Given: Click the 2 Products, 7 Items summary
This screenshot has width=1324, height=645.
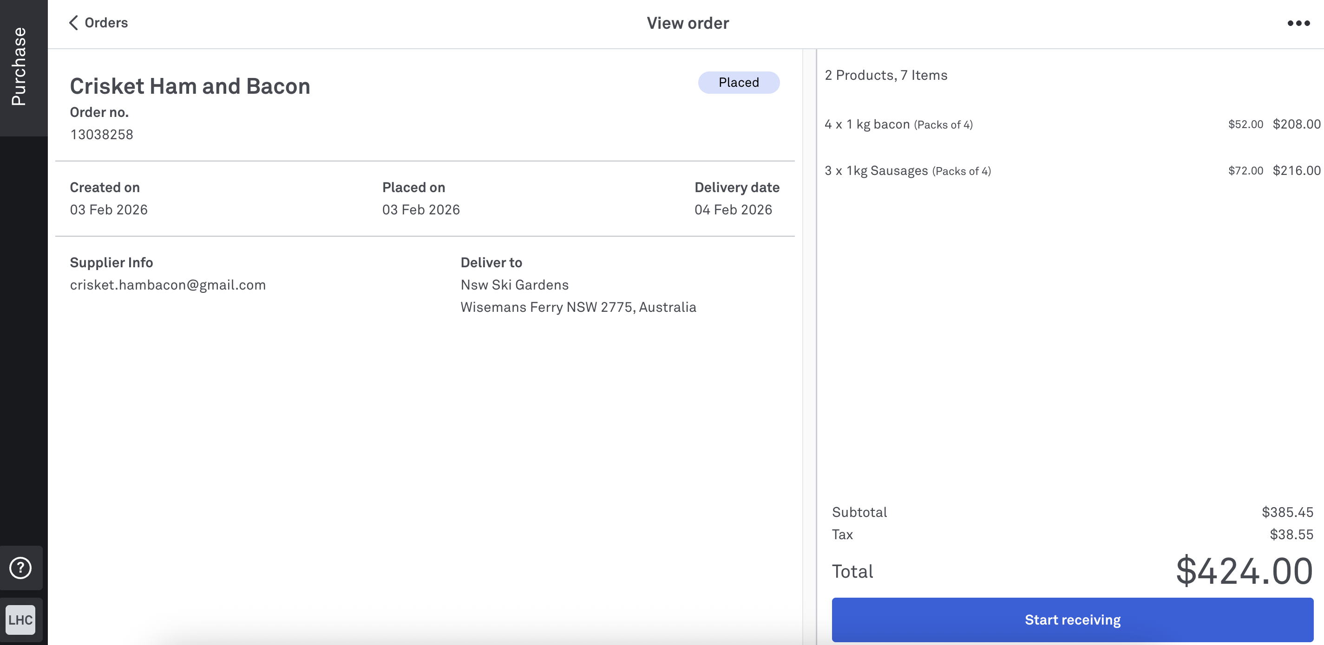Looking at the screenshot, I should (x=885, y=75).
